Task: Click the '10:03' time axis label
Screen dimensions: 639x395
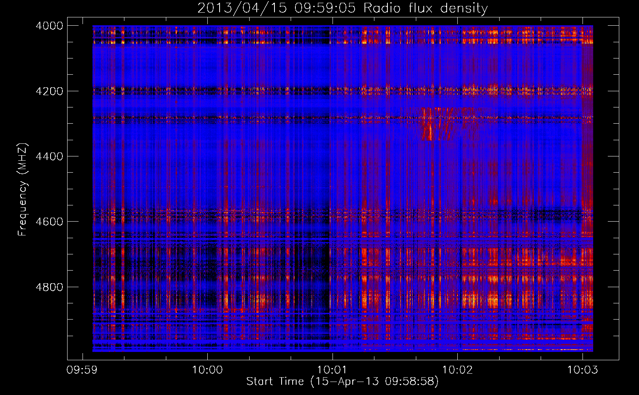Action: tap(583, 370)
